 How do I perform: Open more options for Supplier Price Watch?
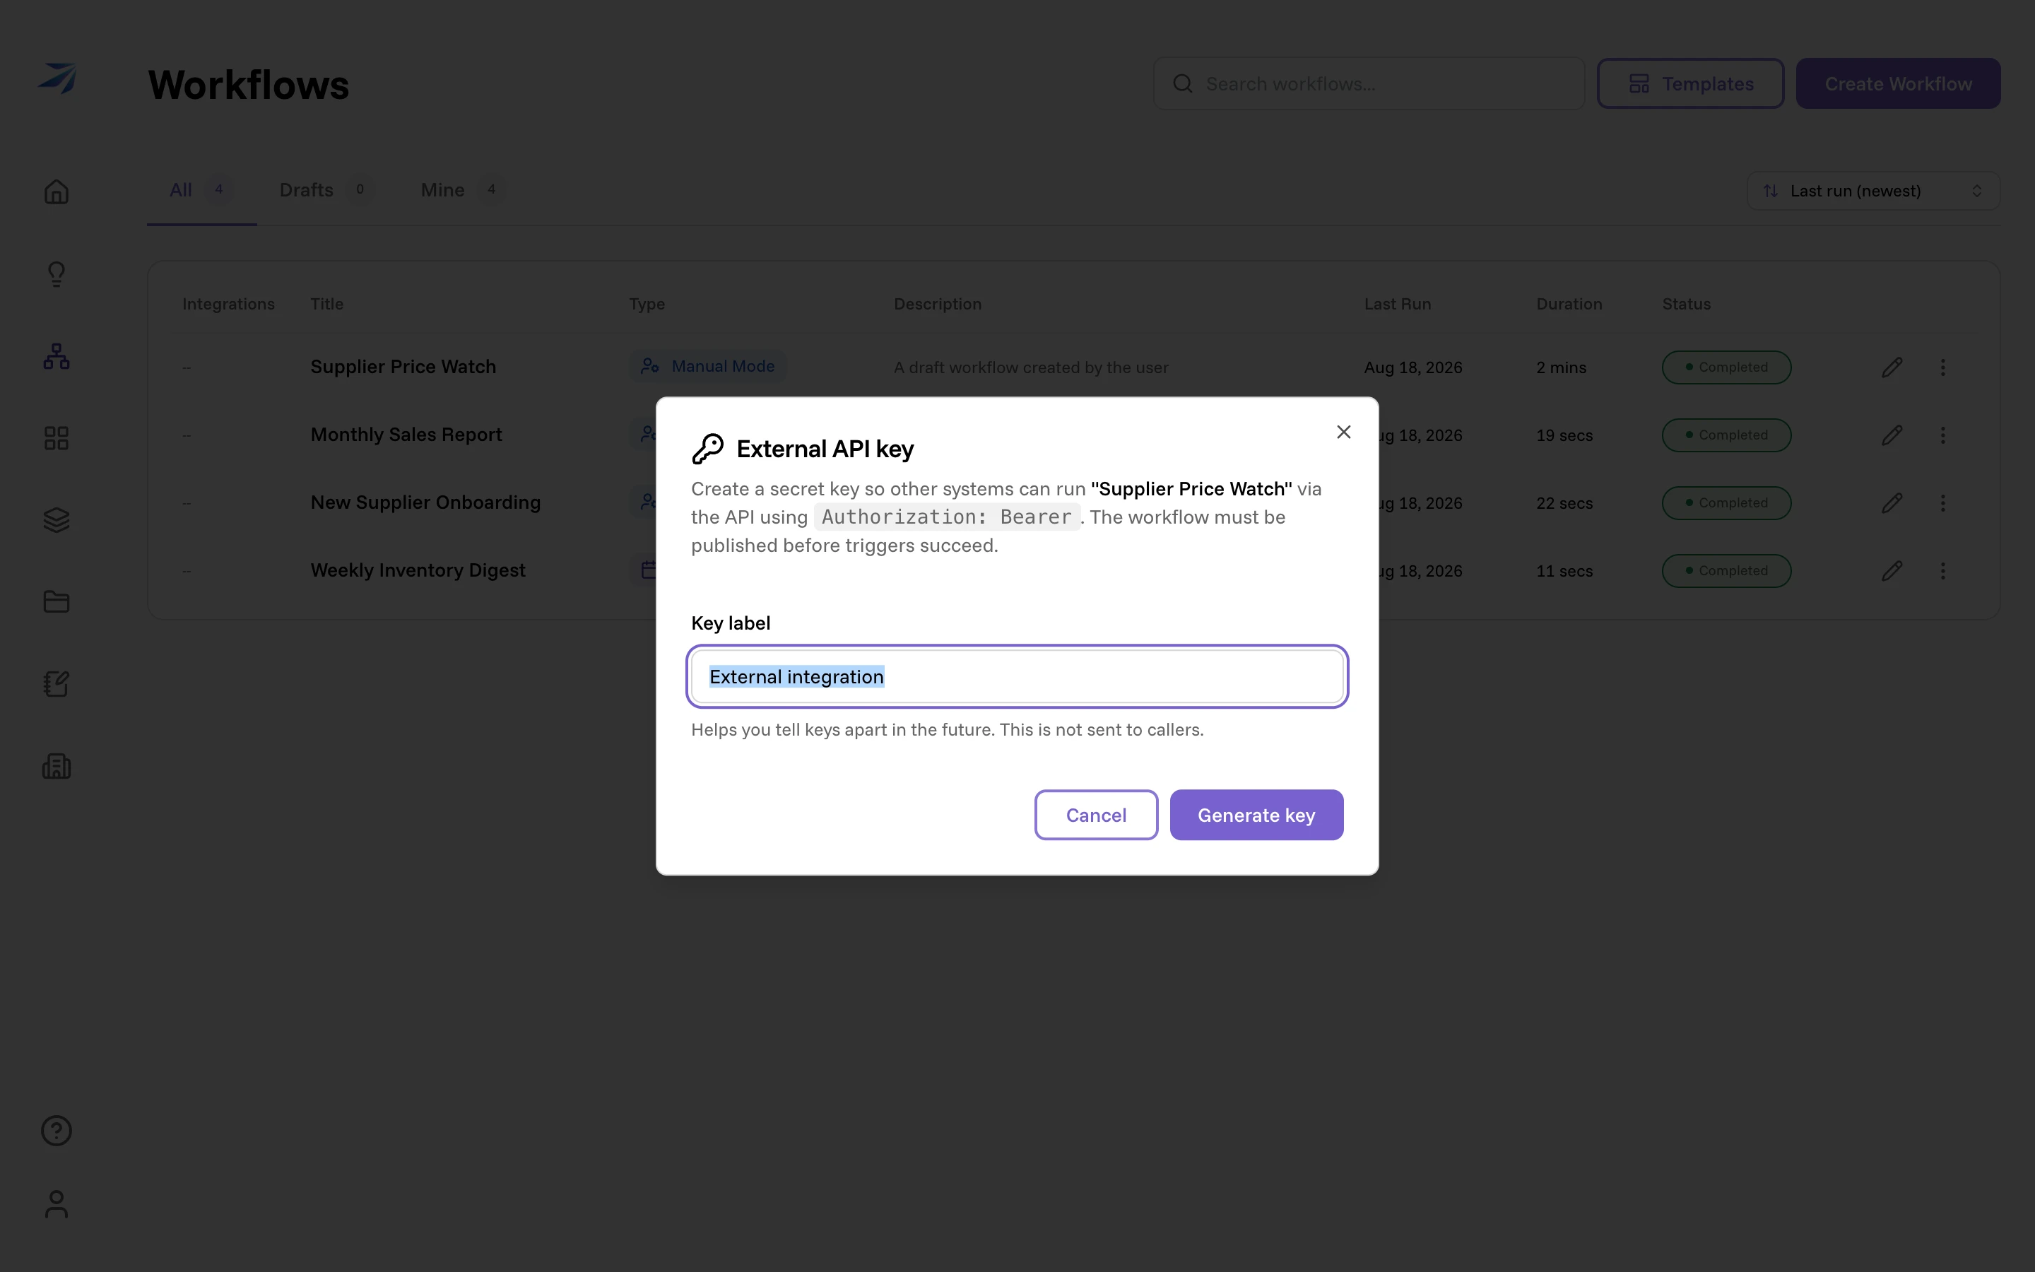click(1942, 367)
